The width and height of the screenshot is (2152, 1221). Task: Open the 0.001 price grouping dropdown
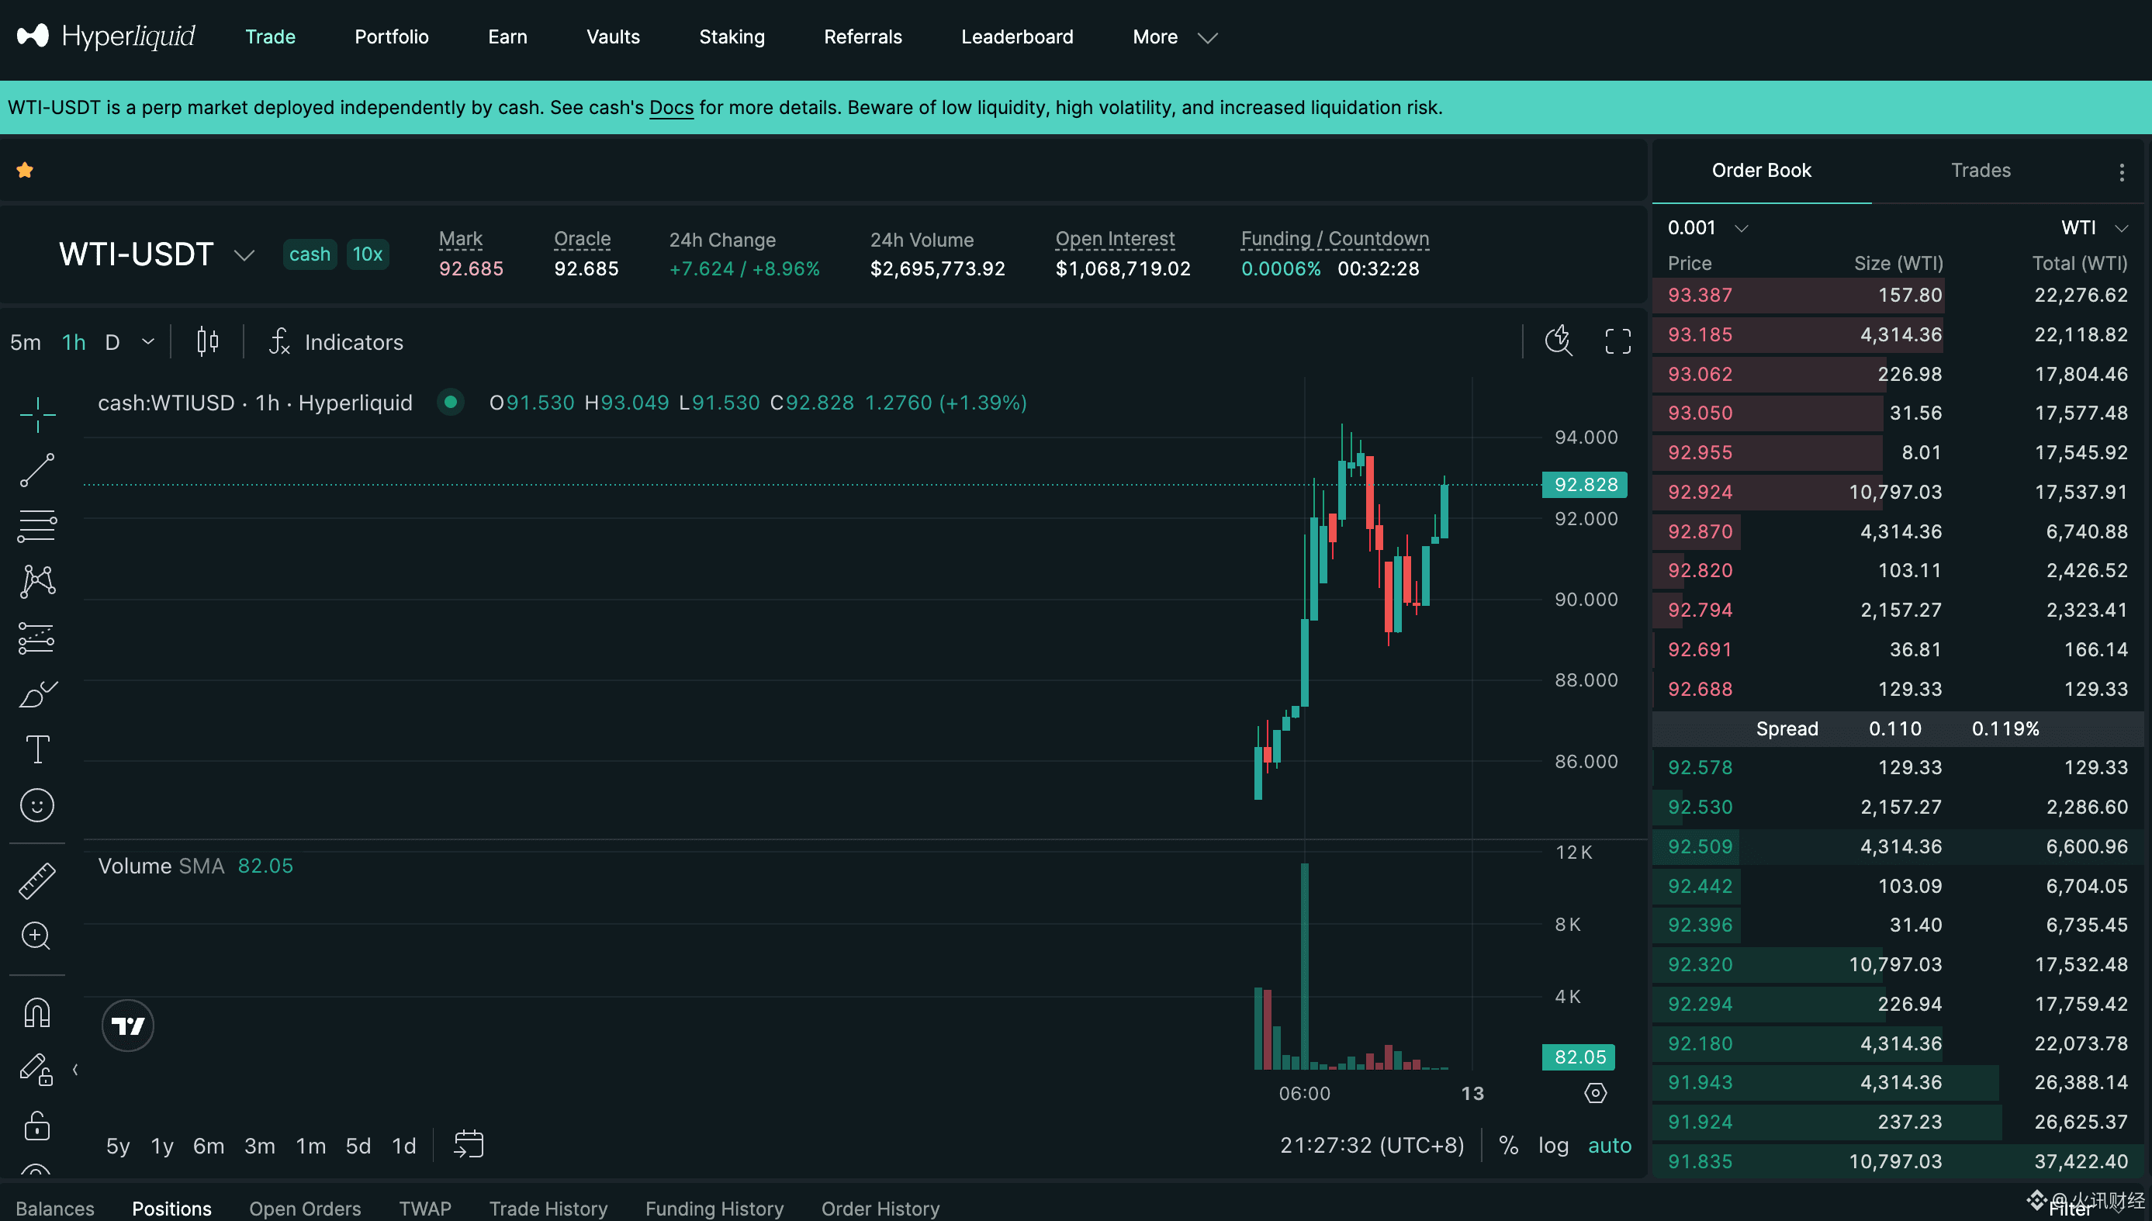click(x=1707, y=227)
